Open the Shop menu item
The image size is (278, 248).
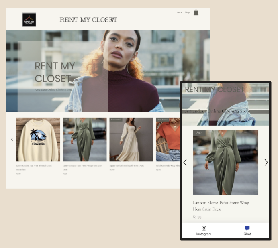187,12
